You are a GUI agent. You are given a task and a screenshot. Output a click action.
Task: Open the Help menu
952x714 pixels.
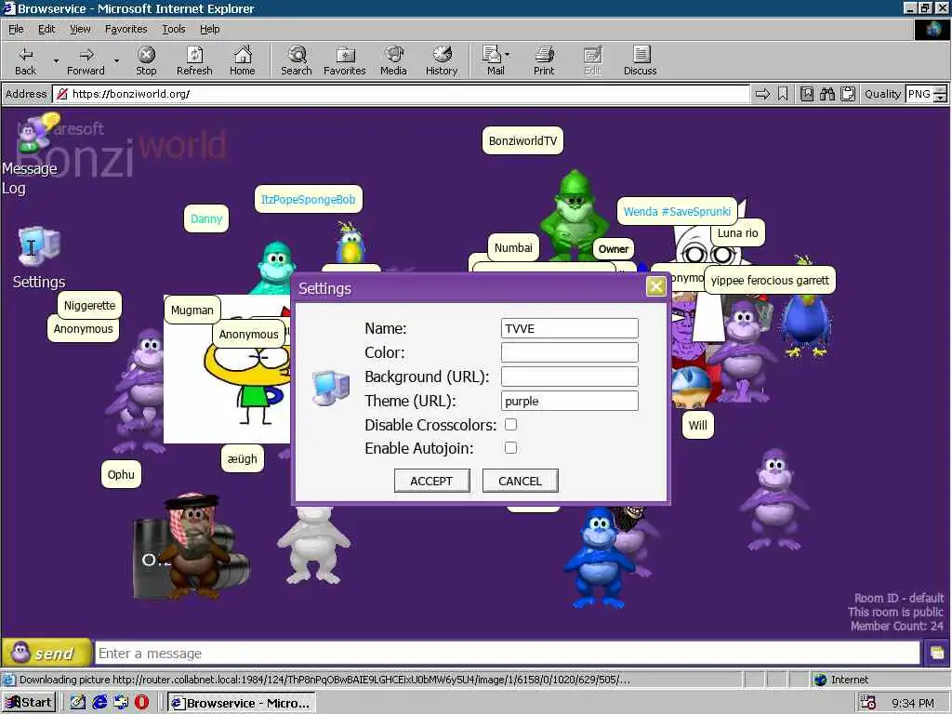tap(209, 29)
